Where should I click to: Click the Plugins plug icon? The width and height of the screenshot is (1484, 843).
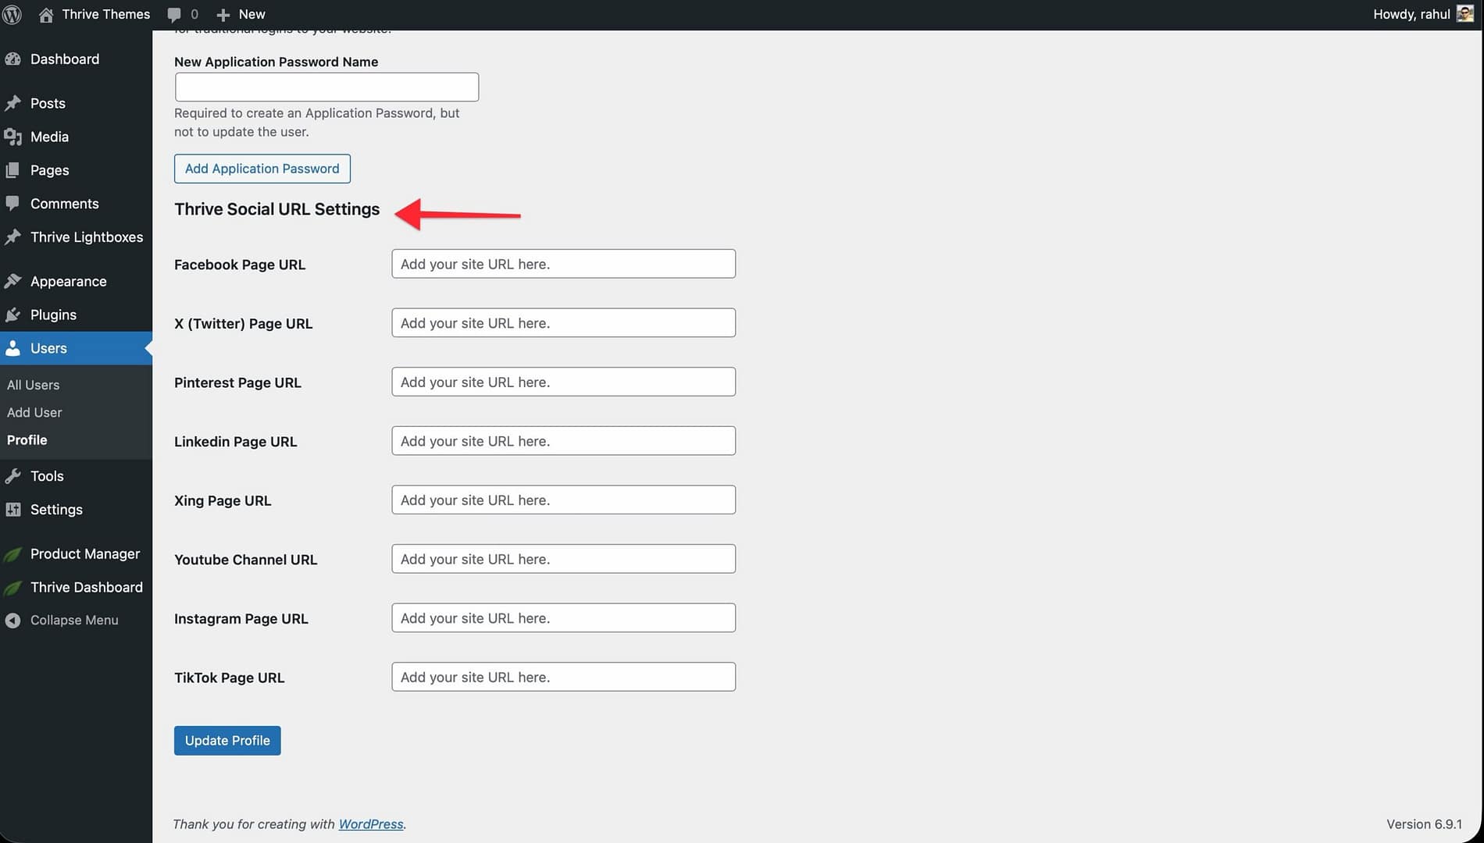(x=12, y=315)
